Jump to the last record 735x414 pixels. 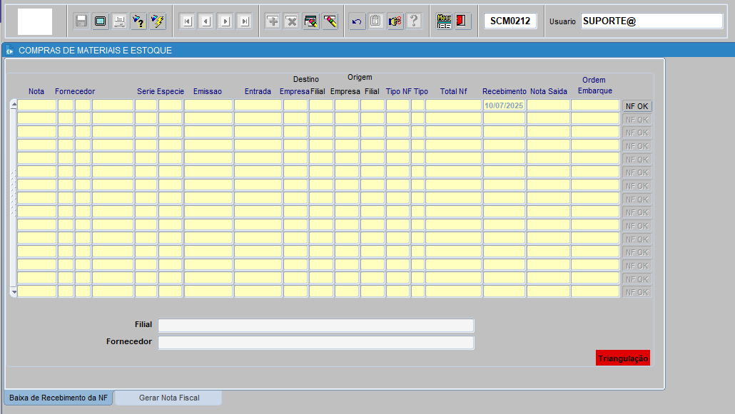244,21
